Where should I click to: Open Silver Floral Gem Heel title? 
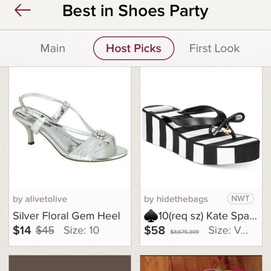coord(66,216)
